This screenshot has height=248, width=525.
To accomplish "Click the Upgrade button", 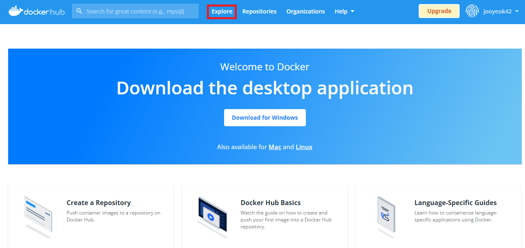I will coord(439,11).
